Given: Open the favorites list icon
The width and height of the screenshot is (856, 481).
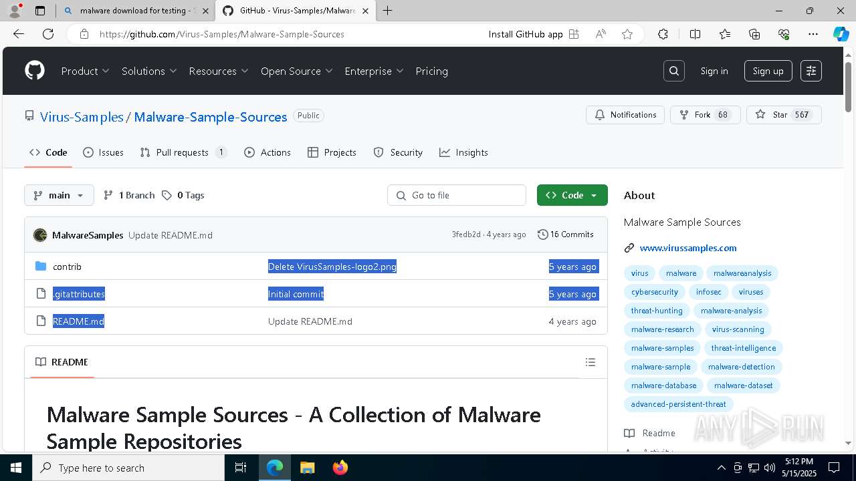Looking at the screenshot, I should click(x=725, y=34).
